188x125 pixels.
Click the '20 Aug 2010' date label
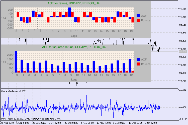coord(7,123)
